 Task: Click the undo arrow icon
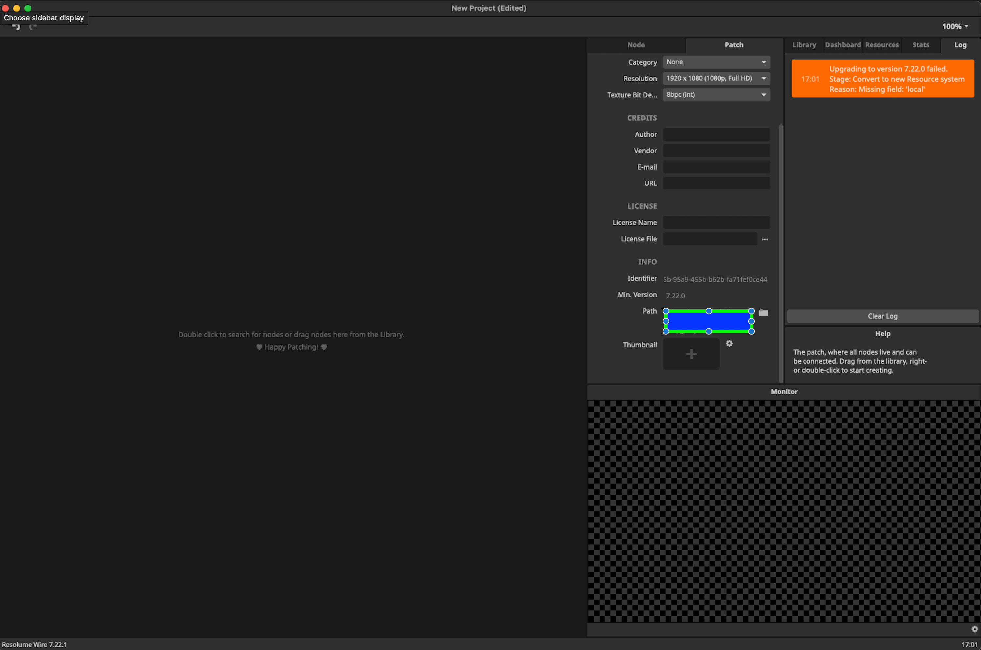pos(16,27)
